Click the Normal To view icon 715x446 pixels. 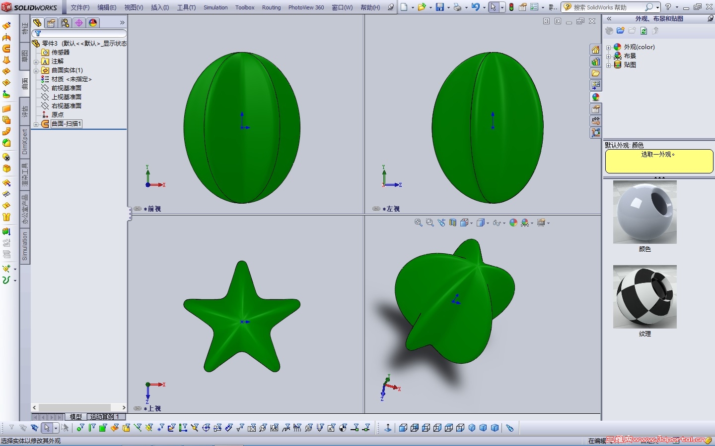388,428
